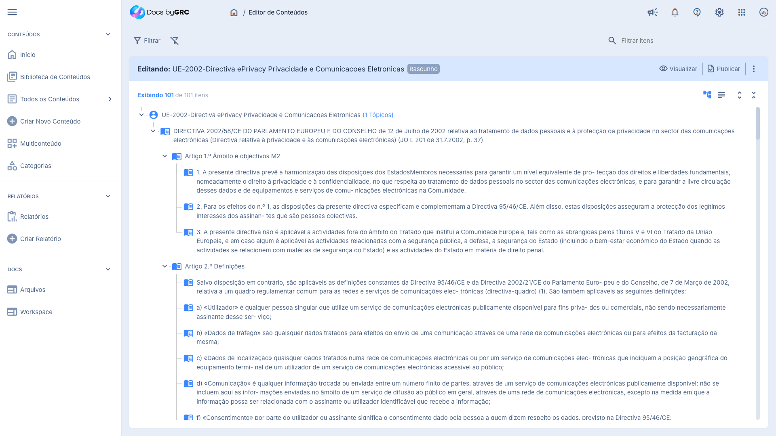Image resolution: width=776 pixels, height=436 pixels.
Task: Open the settings gear icon
Action: point(719,13)
